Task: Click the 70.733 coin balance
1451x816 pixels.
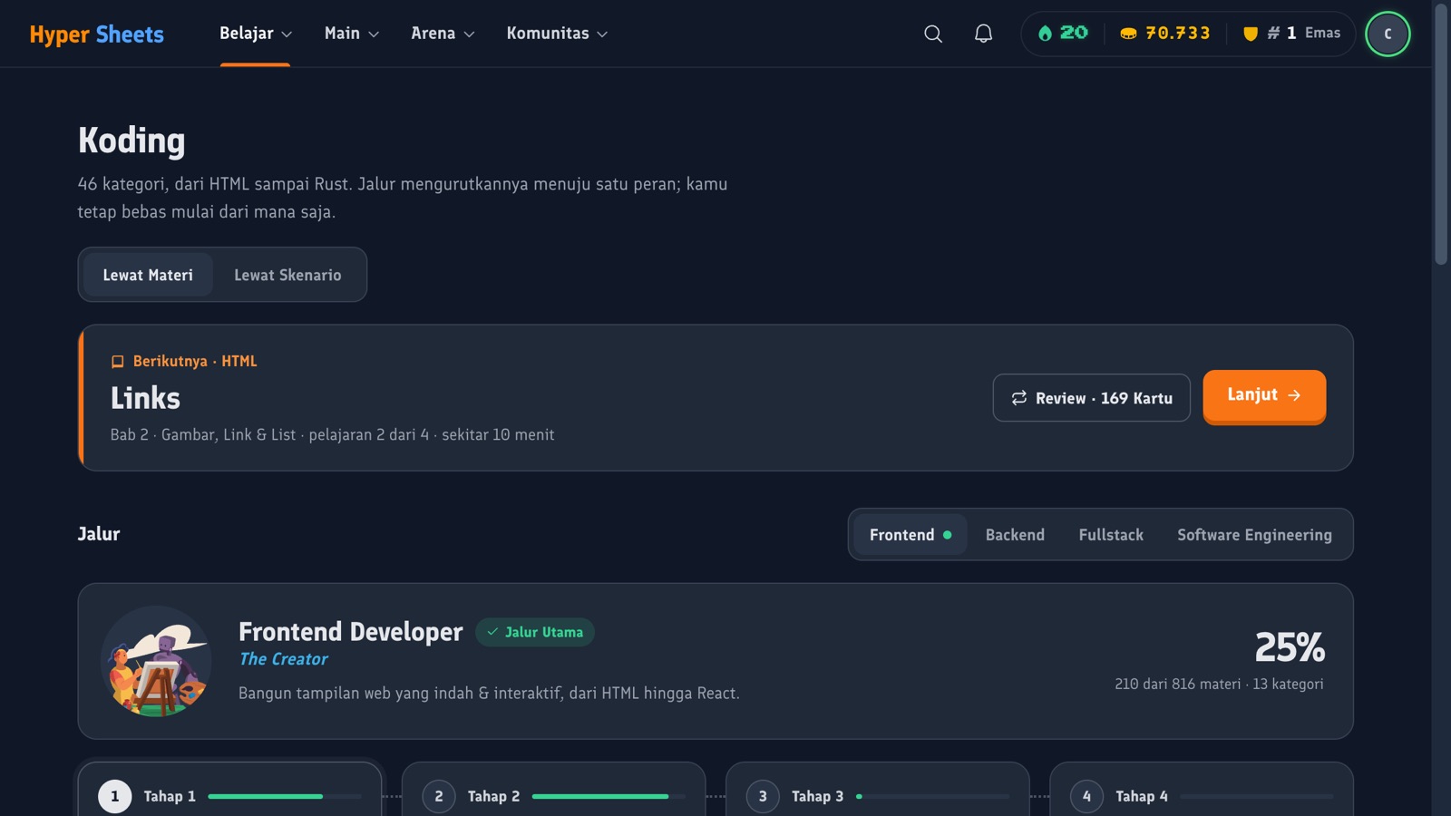Action: 1177,34
